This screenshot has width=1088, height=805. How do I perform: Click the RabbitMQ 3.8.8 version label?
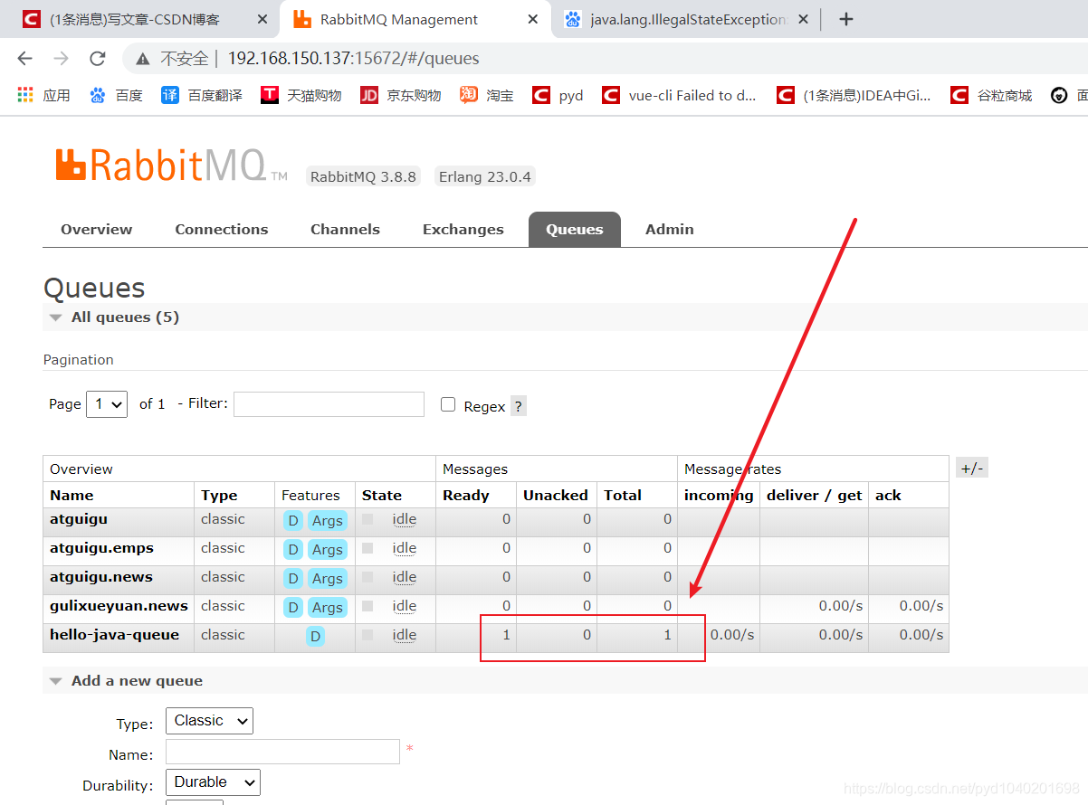363,176
